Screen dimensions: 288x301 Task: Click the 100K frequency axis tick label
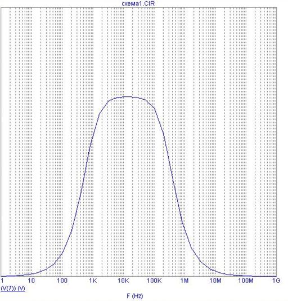pos(154,281)
